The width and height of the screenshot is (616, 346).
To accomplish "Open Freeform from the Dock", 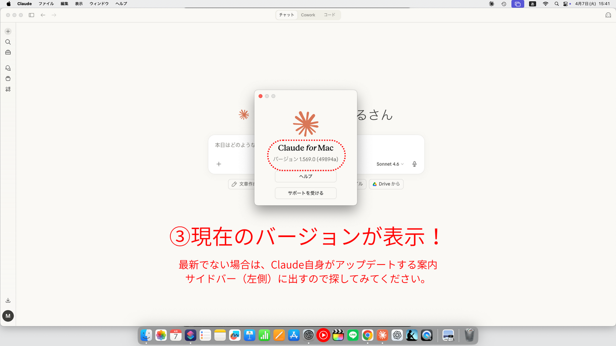I will coord(235,335).
